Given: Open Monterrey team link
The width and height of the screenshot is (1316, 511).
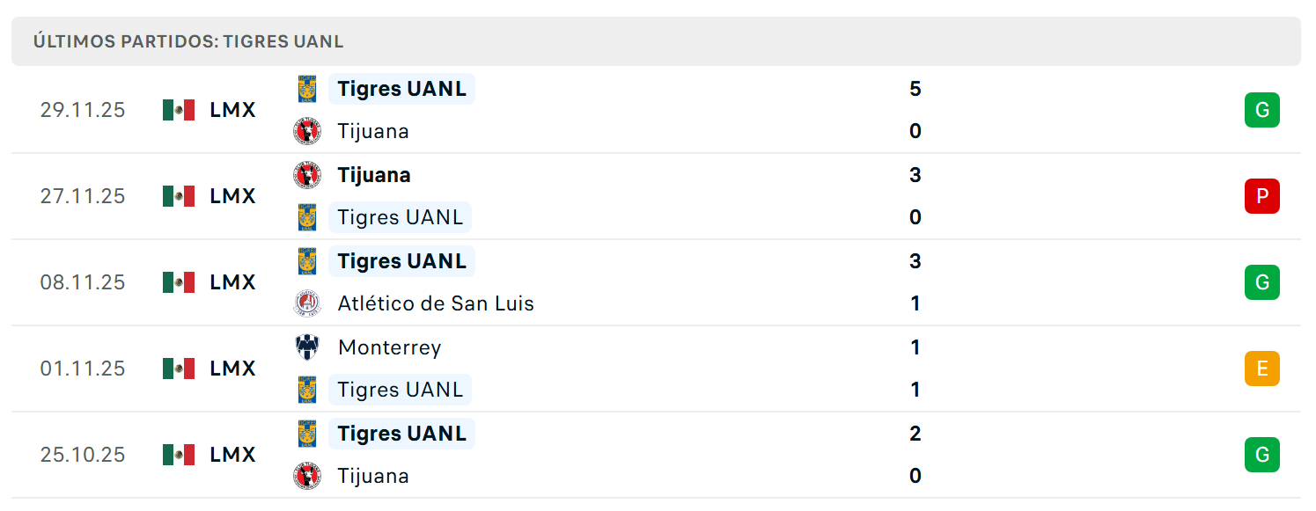Looking at the screenshot, I should click(389, 347).
